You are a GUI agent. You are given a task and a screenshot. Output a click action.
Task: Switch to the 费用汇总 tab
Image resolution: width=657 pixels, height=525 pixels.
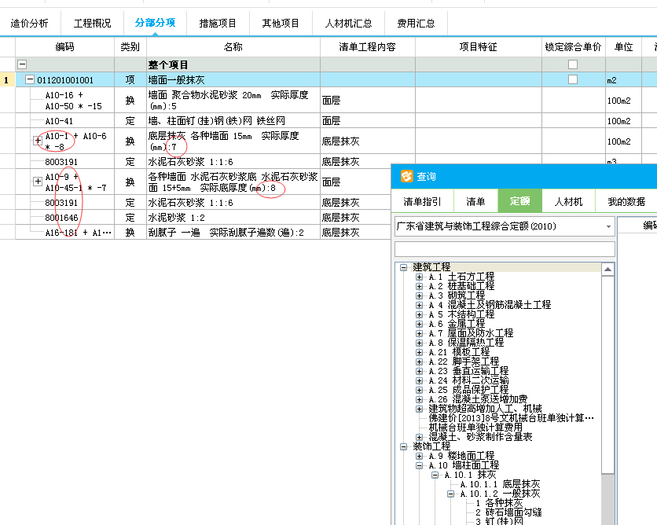pyautogui.click(x=416, y=23)
